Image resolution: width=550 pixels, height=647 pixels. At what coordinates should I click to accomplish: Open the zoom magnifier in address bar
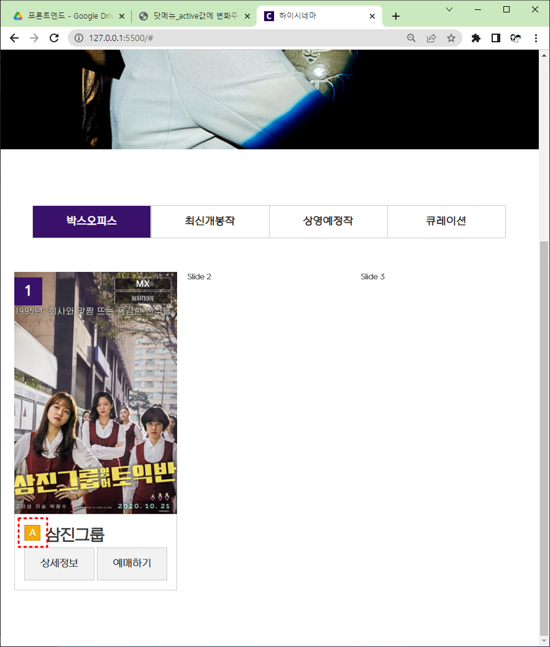pos(411,38)
